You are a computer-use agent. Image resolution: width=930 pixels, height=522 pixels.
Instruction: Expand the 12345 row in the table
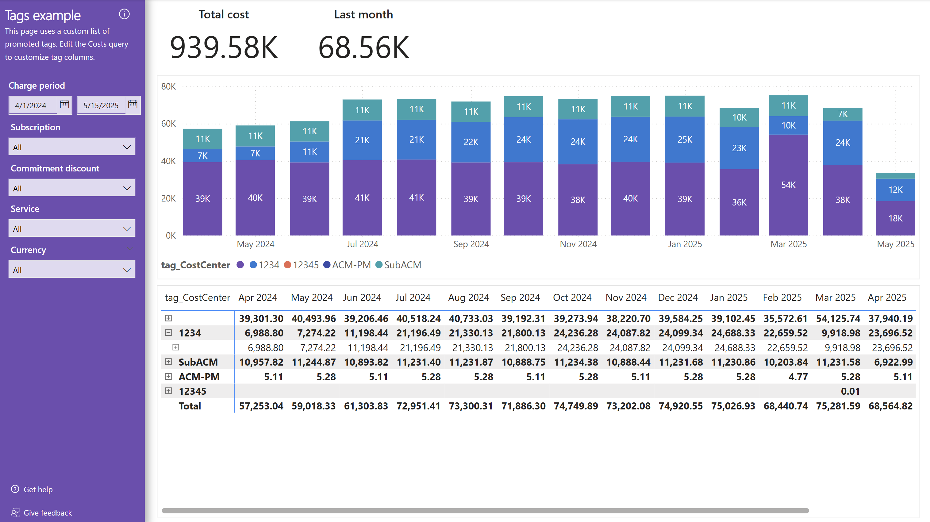(x=169, y=391)
